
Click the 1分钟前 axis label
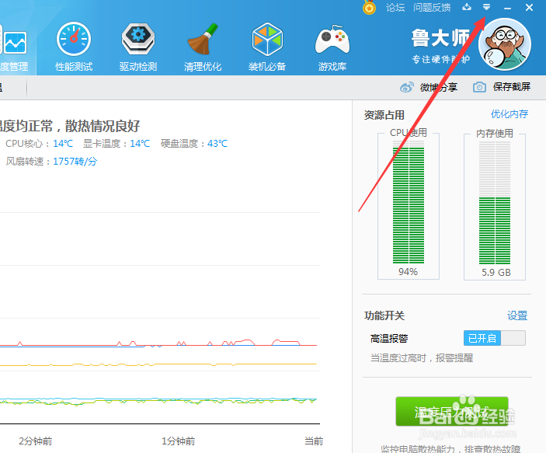click(x=179, y=441)
